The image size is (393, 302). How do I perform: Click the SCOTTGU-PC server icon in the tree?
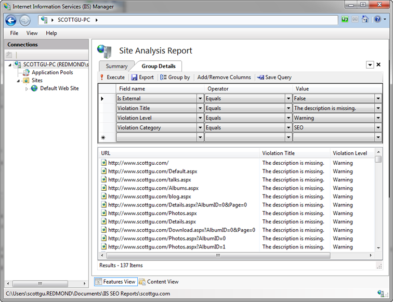[x=18, y=64]
